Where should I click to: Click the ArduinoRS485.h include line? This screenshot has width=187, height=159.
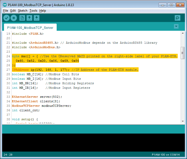[85, 43]
